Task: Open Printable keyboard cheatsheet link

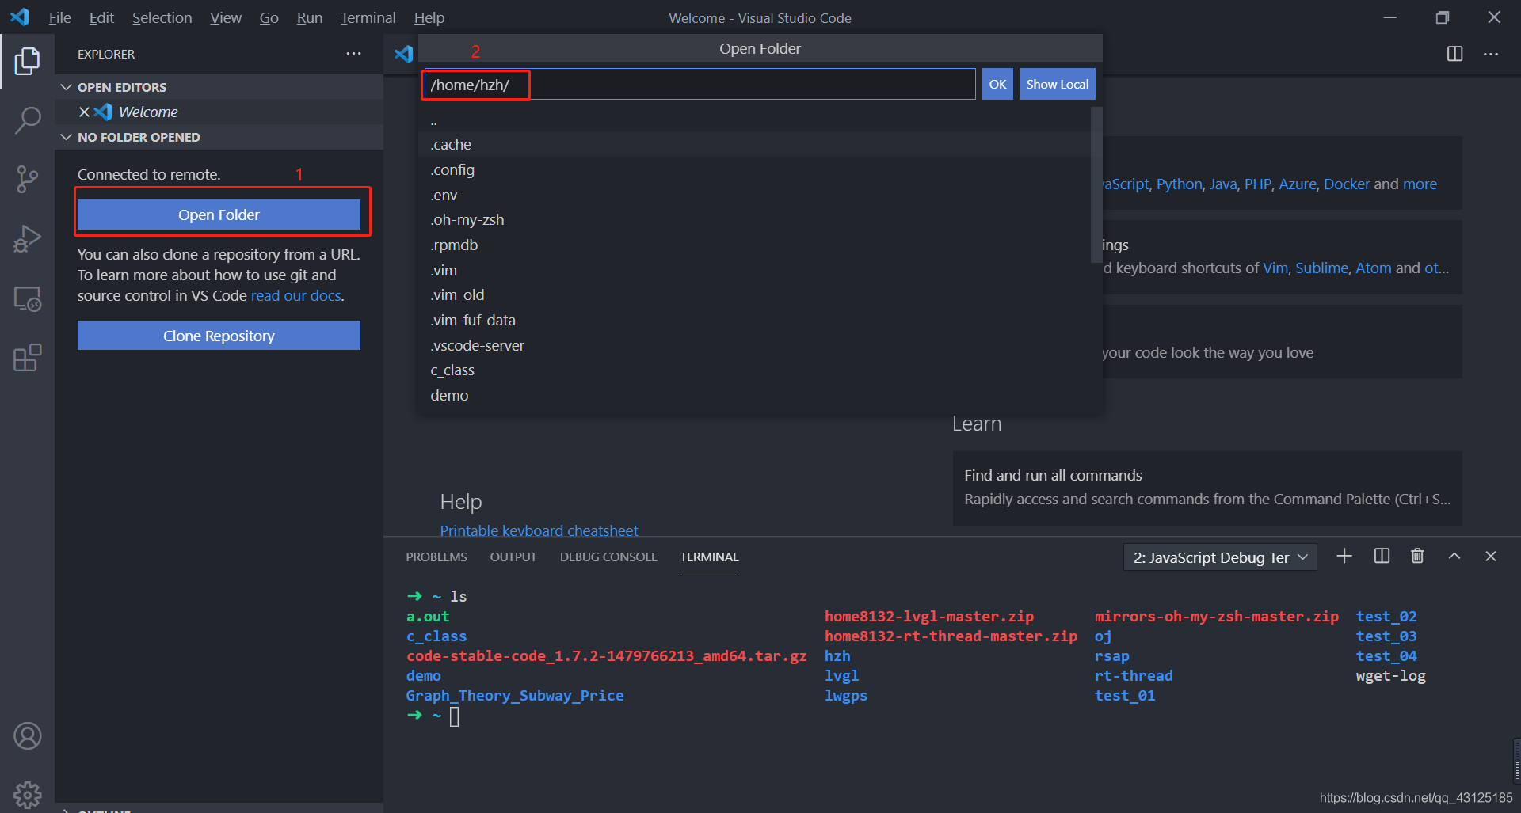Action: click(539, 530)
